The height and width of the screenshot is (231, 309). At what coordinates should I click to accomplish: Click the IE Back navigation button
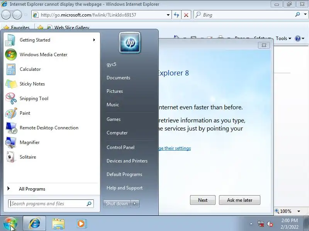pyautogui.click(x=6, y=15)
